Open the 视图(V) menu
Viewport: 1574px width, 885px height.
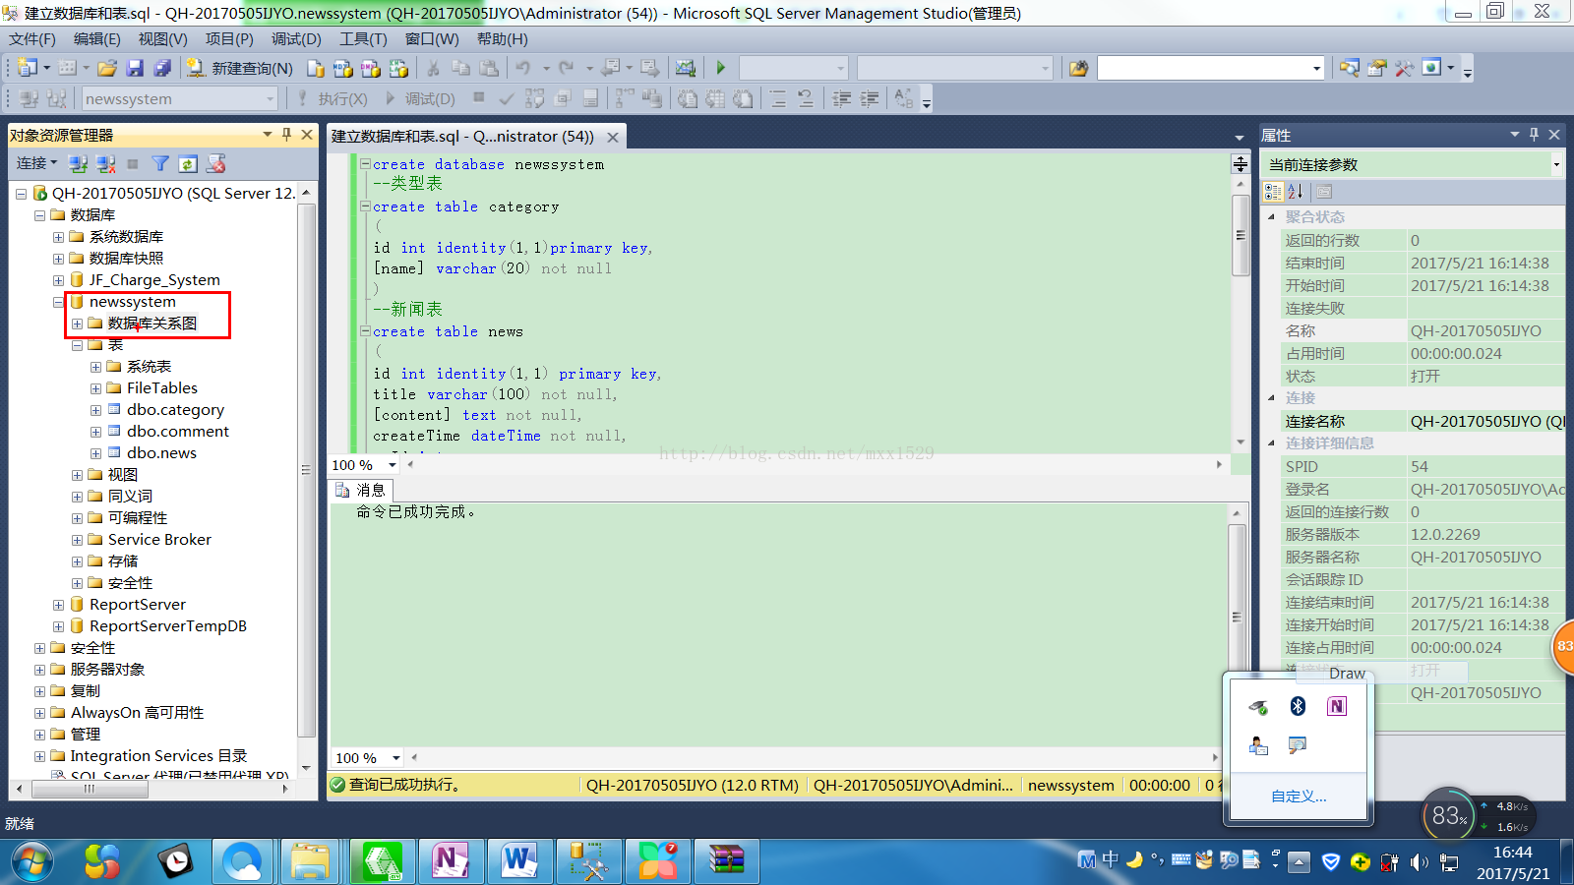click(x=162, y=38)
